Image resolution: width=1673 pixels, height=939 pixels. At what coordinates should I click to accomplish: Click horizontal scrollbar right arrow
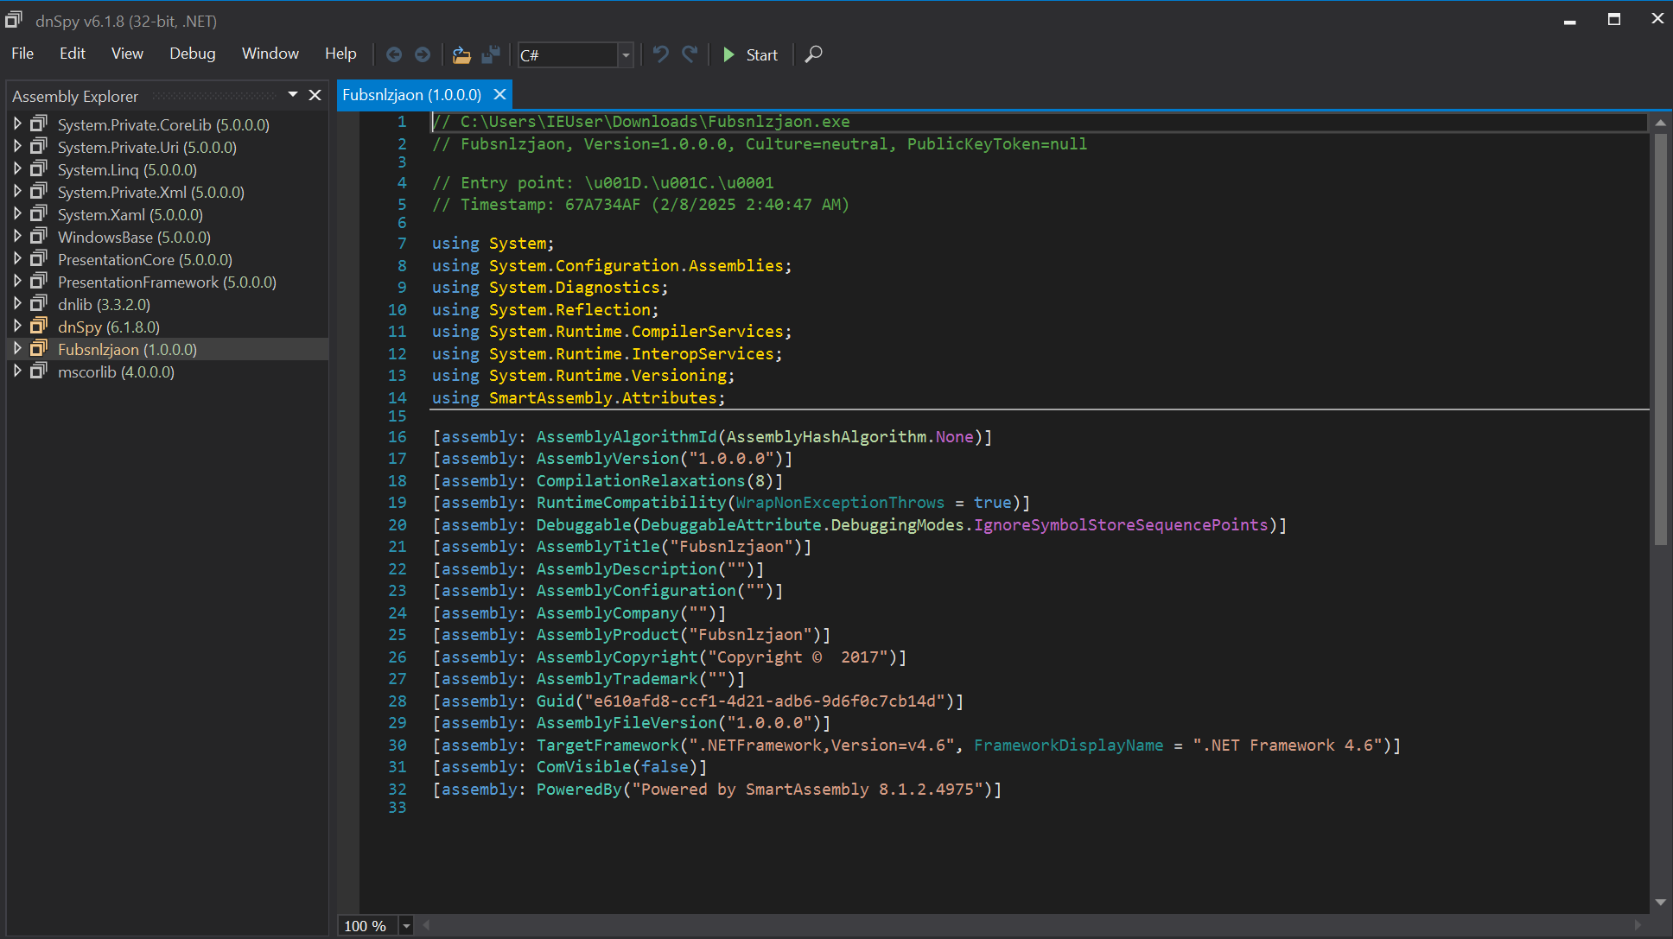pos(1638,925)
